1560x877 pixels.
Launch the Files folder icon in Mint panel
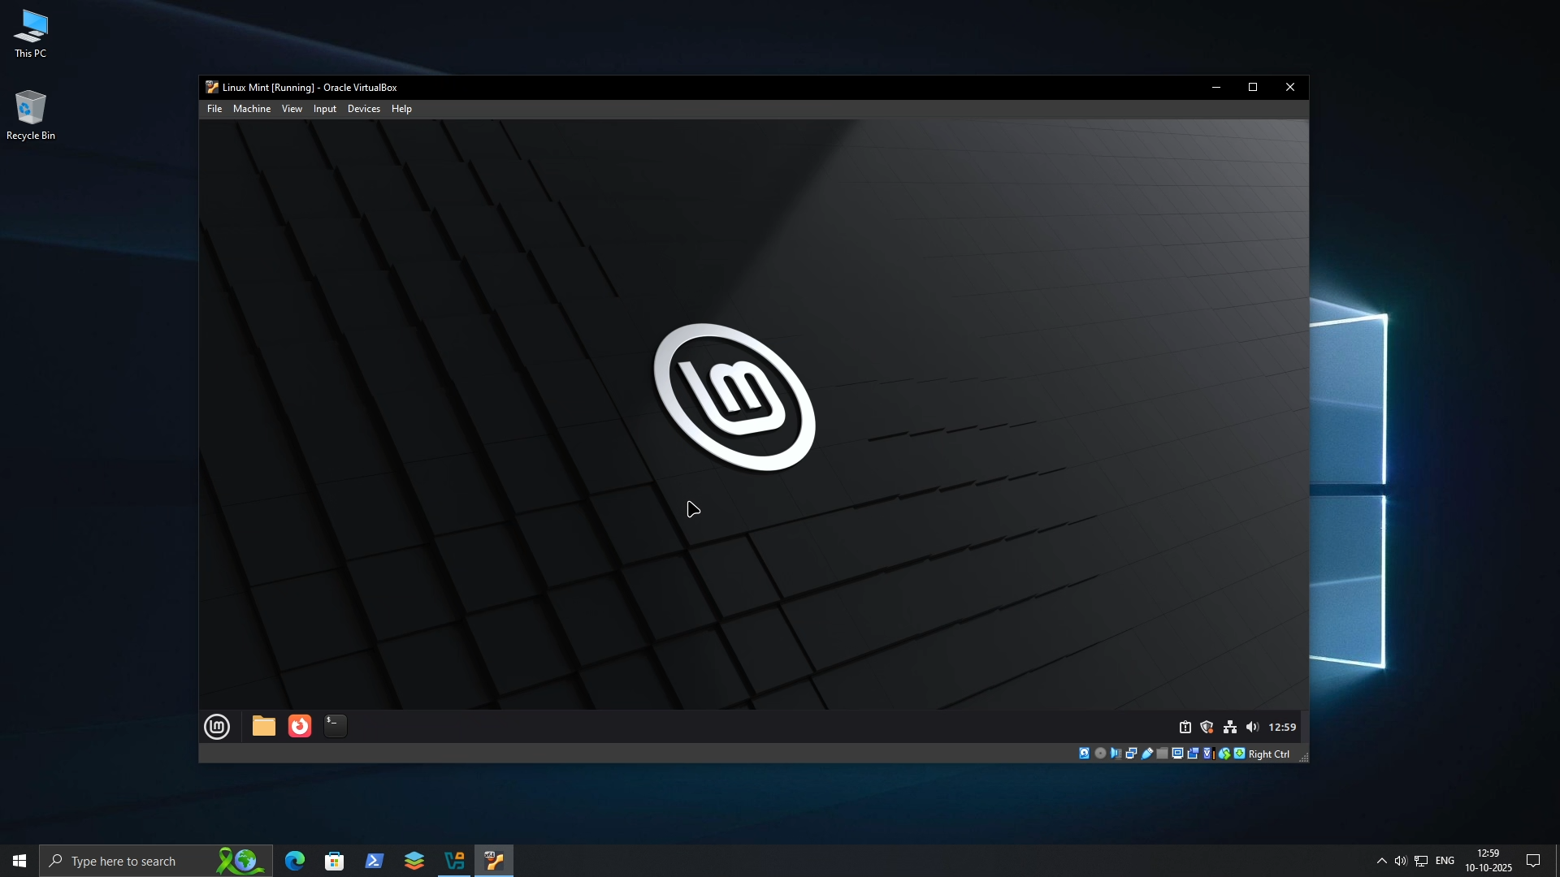point(264,726)
